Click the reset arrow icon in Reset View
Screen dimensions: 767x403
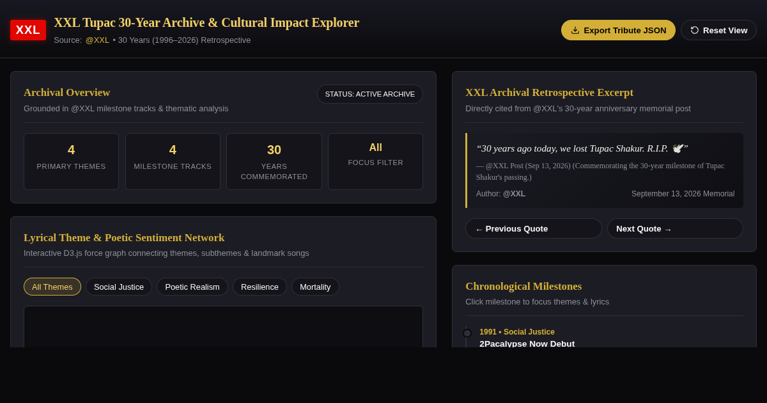click(x=695, y=30)
